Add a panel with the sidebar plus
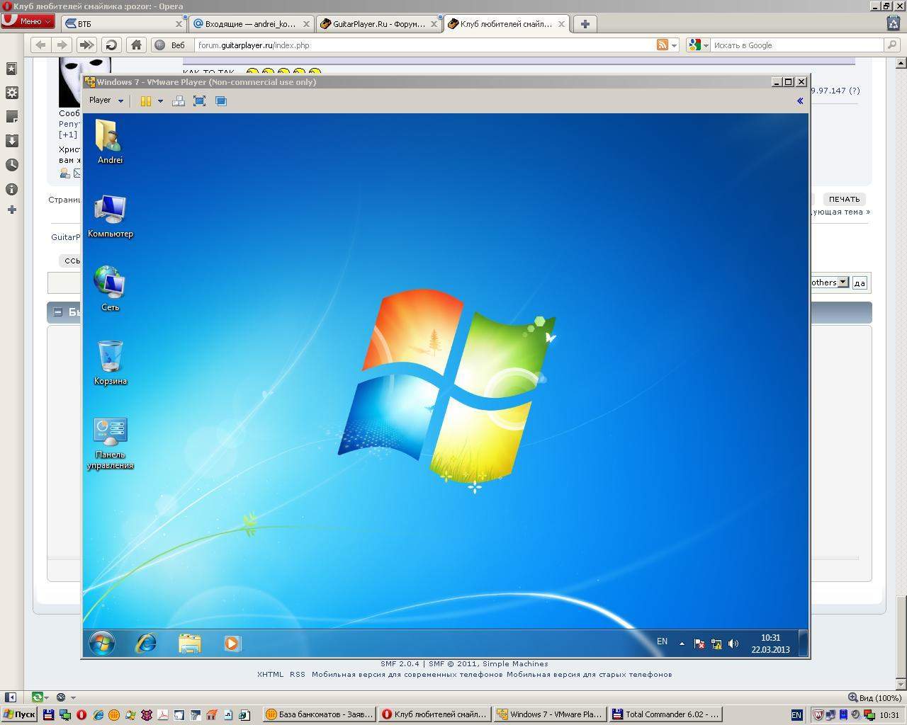Screen dimensions: 907x725 tap(11, 210)
